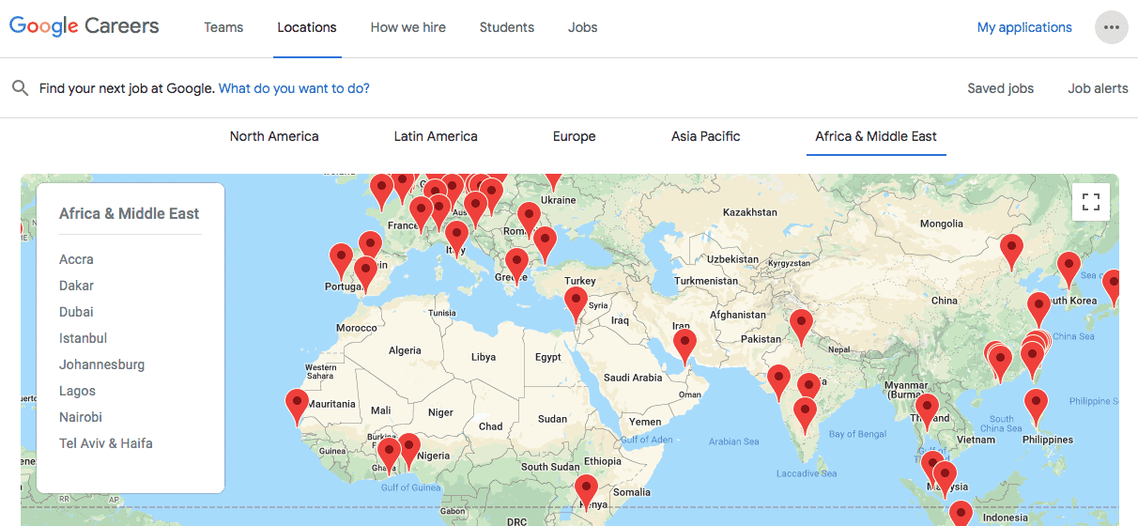Open the Jobs navigation item

(x=583, y=27)
